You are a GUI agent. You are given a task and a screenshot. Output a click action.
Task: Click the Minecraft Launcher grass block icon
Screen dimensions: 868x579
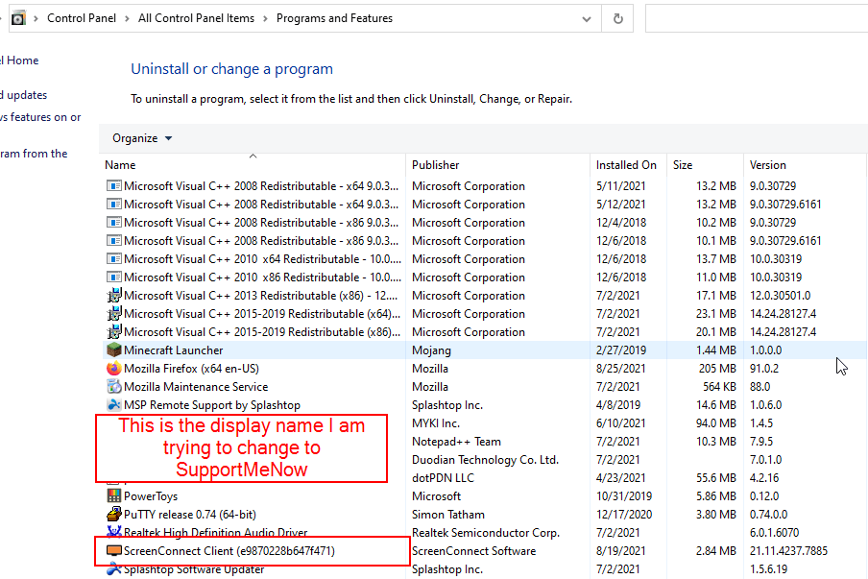(x=114, y=350)
